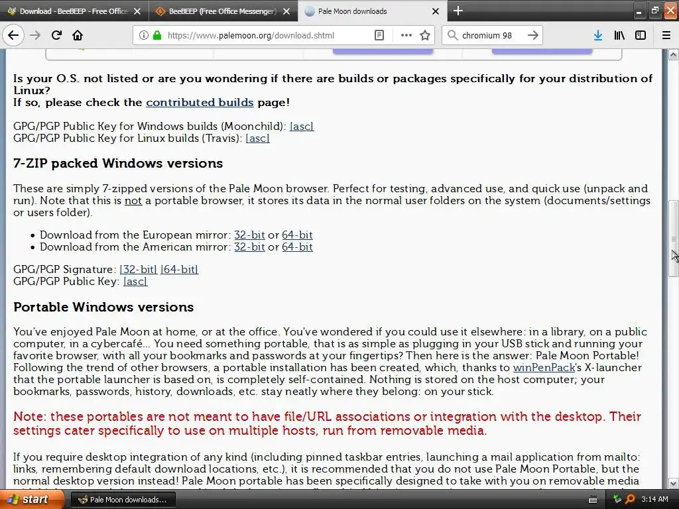This screenshot has height=509, width=679.
Task: Open the Windows start menu
Action: [32, 500]
